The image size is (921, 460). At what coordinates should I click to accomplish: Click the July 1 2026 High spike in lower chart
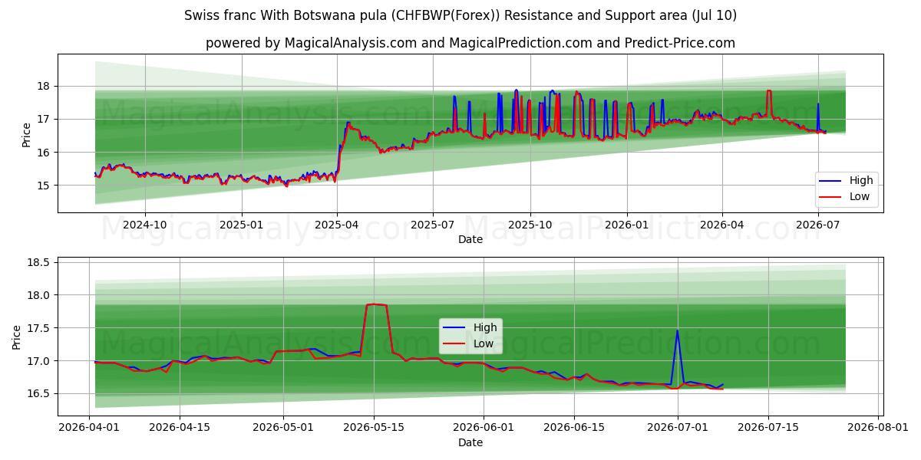pyautogui.click(x=677, y=331)
